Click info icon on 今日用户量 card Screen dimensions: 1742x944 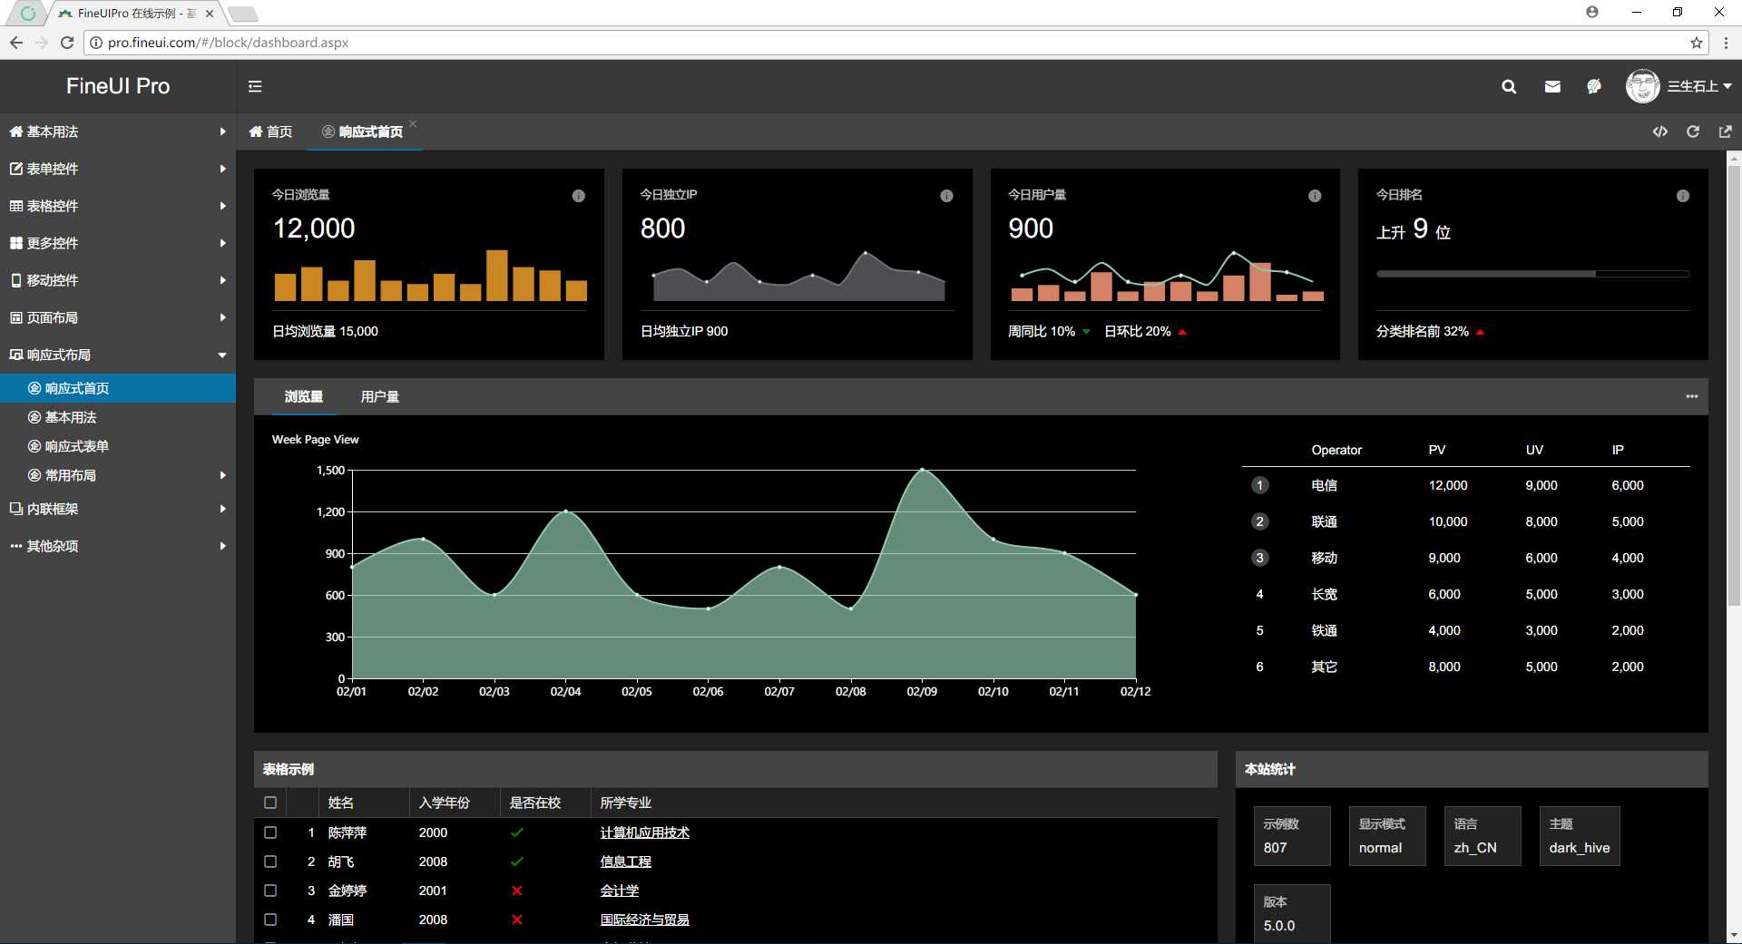(1315, 196)
